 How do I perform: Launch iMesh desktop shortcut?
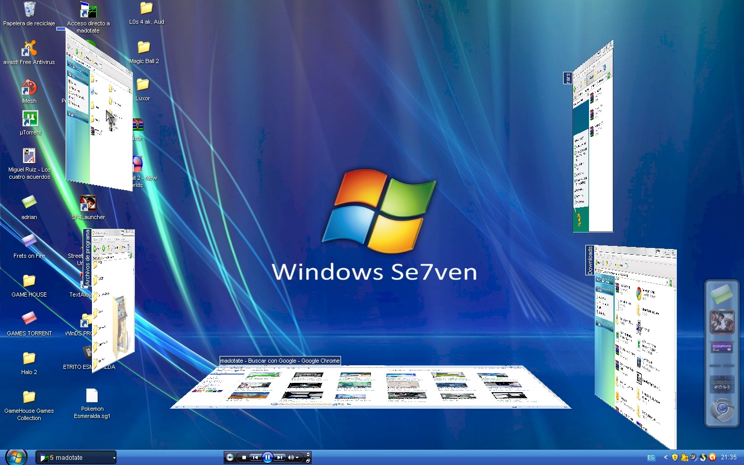pyautogui.click(x=29, y=91)
